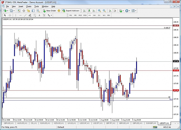Switch timeframe to W1
Viewport: 181px width, 130px height.
[104, 15]
